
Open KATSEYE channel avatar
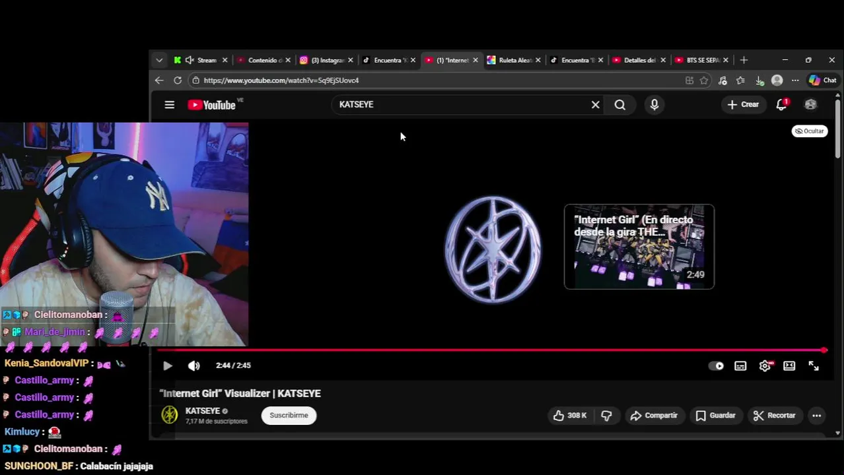(170, 414)
